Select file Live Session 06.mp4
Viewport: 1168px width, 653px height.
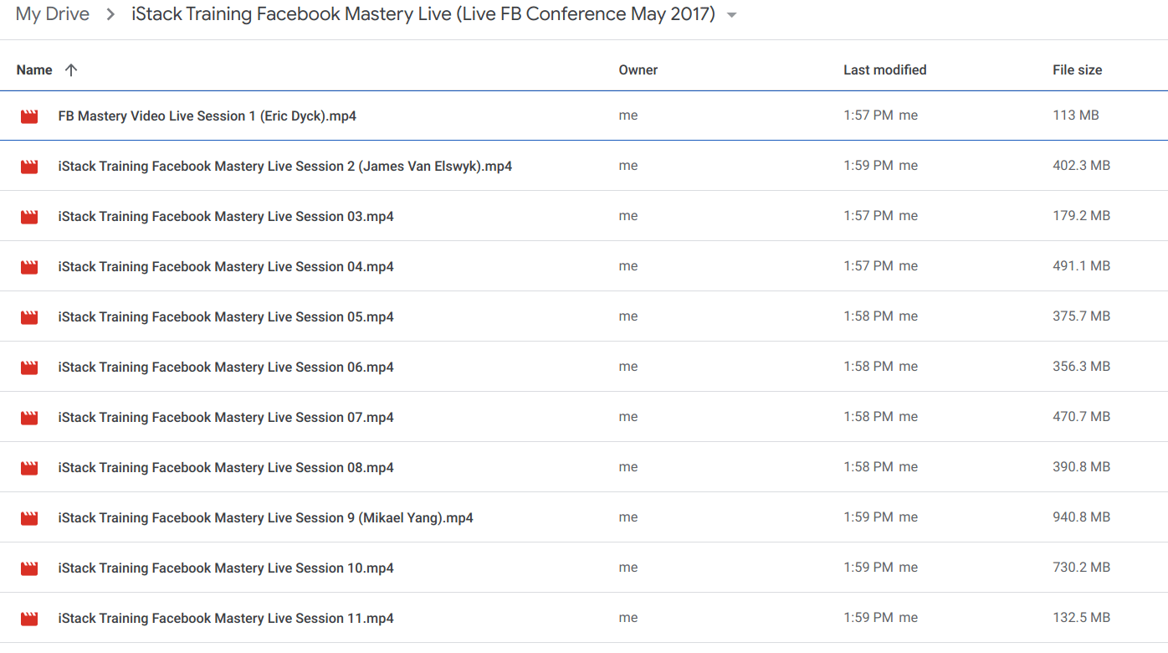click(x=226, y=368)
